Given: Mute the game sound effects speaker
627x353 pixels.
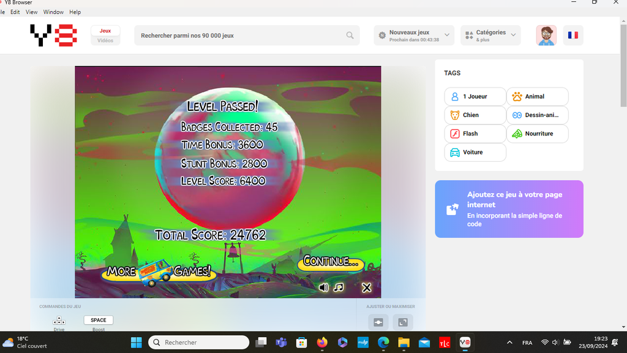Looking at the screenshot, I should 323,287.
